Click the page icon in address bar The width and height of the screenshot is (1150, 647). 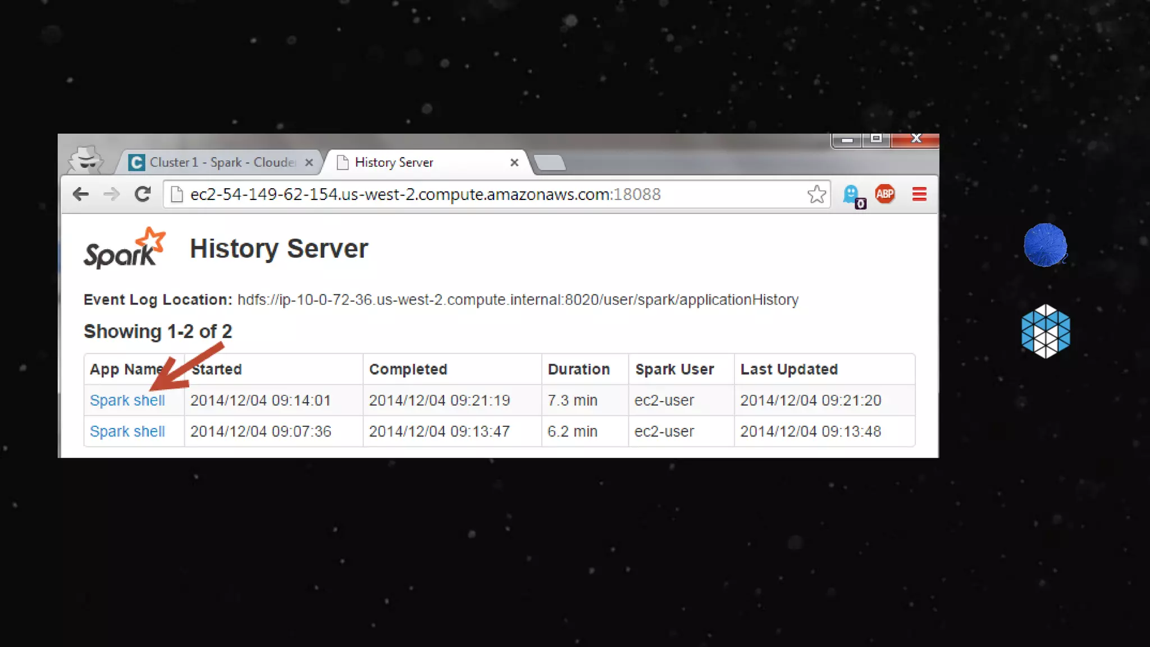tap(177, 194)
